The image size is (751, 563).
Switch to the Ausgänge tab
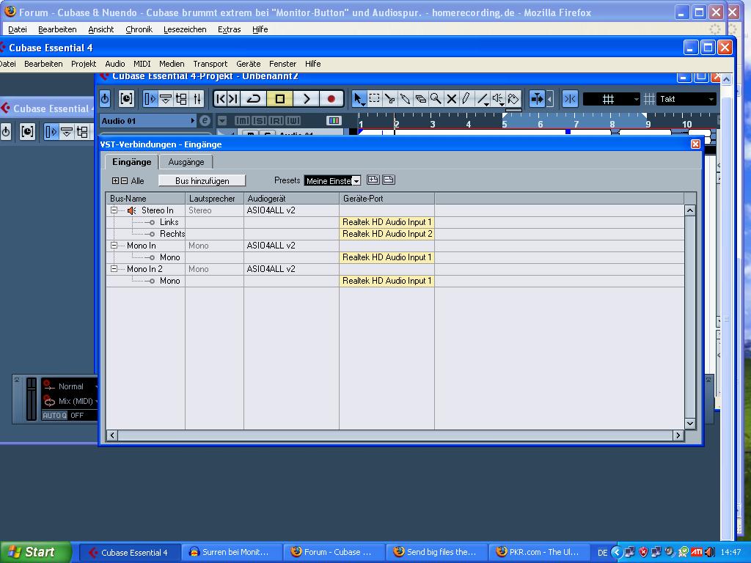click(x=186, y=162)
